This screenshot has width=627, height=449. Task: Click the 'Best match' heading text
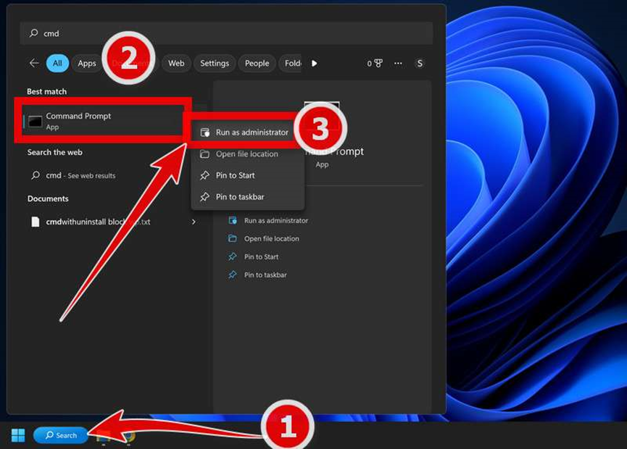point(47,91)
